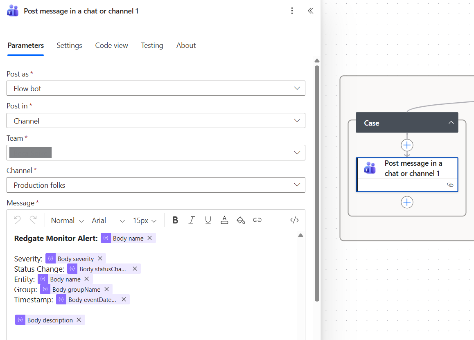Remove the Body severity token
The image size is (474, 340).
click(100, 259)
